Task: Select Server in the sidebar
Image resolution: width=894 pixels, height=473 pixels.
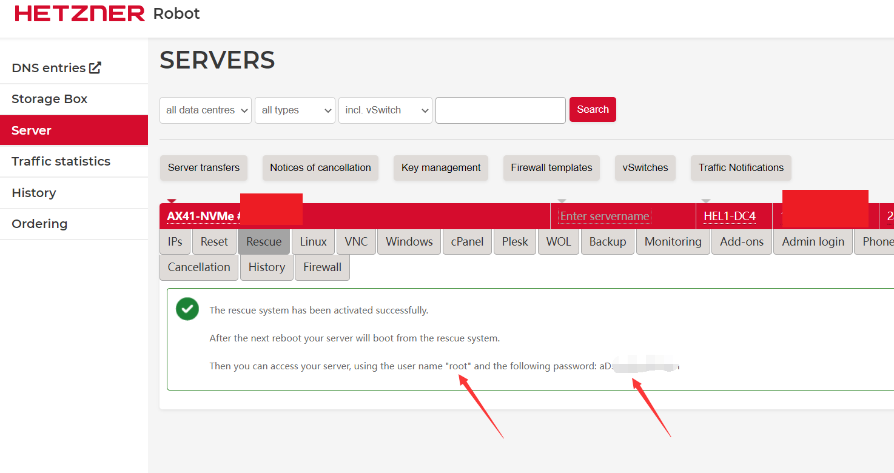Action: point(74,130)
